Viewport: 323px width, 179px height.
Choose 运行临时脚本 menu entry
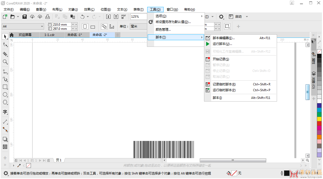[241, 90]
